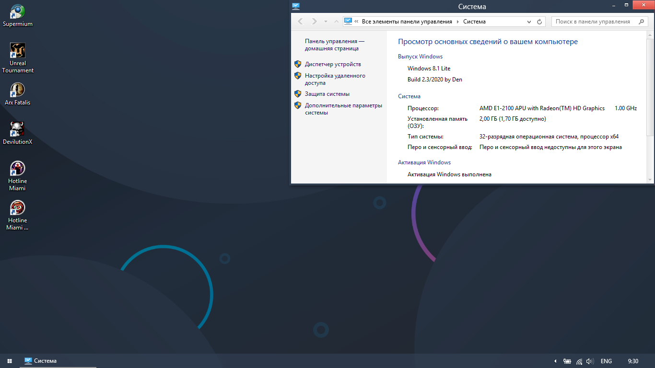The height and width of the screenshot is (368, 655).
Task: Click shield icon beside Диспетчер устройств
Action: pos(298,64)
